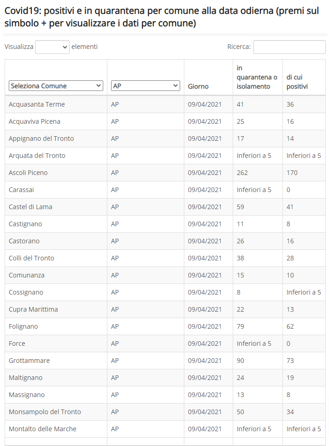
Task: Click the Castel di Lama entry
Action: coord(30,207)
